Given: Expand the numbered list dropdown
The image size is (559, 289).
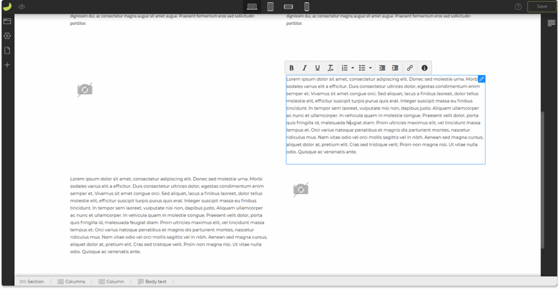Looking at the screenshot, I should click(353, 68).
